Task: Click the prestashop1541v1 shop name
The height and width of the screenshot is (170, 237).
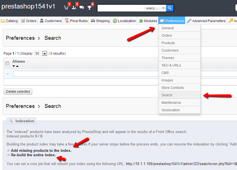Action: point(28,7)
